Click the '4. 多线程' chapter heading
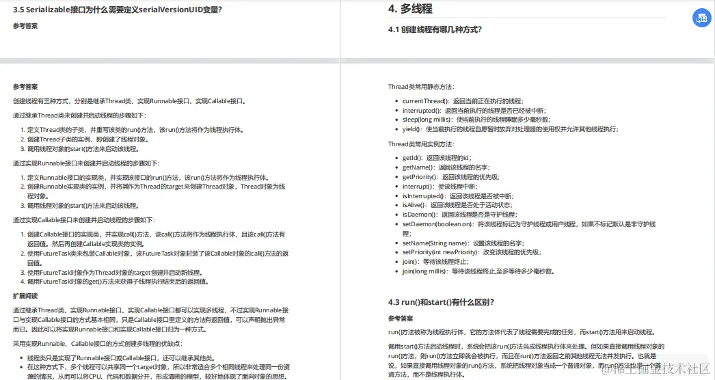The width and height of the screenshot is (715, 380). click(410, 9)
